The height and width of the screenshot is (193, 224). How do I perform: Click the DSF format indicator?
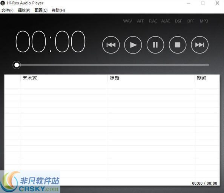tap(178, 21)
